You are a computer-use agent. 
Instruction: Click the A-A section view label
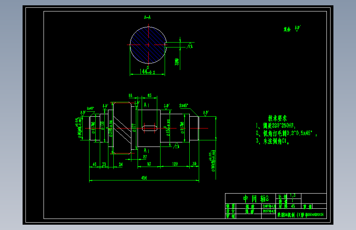147,17
